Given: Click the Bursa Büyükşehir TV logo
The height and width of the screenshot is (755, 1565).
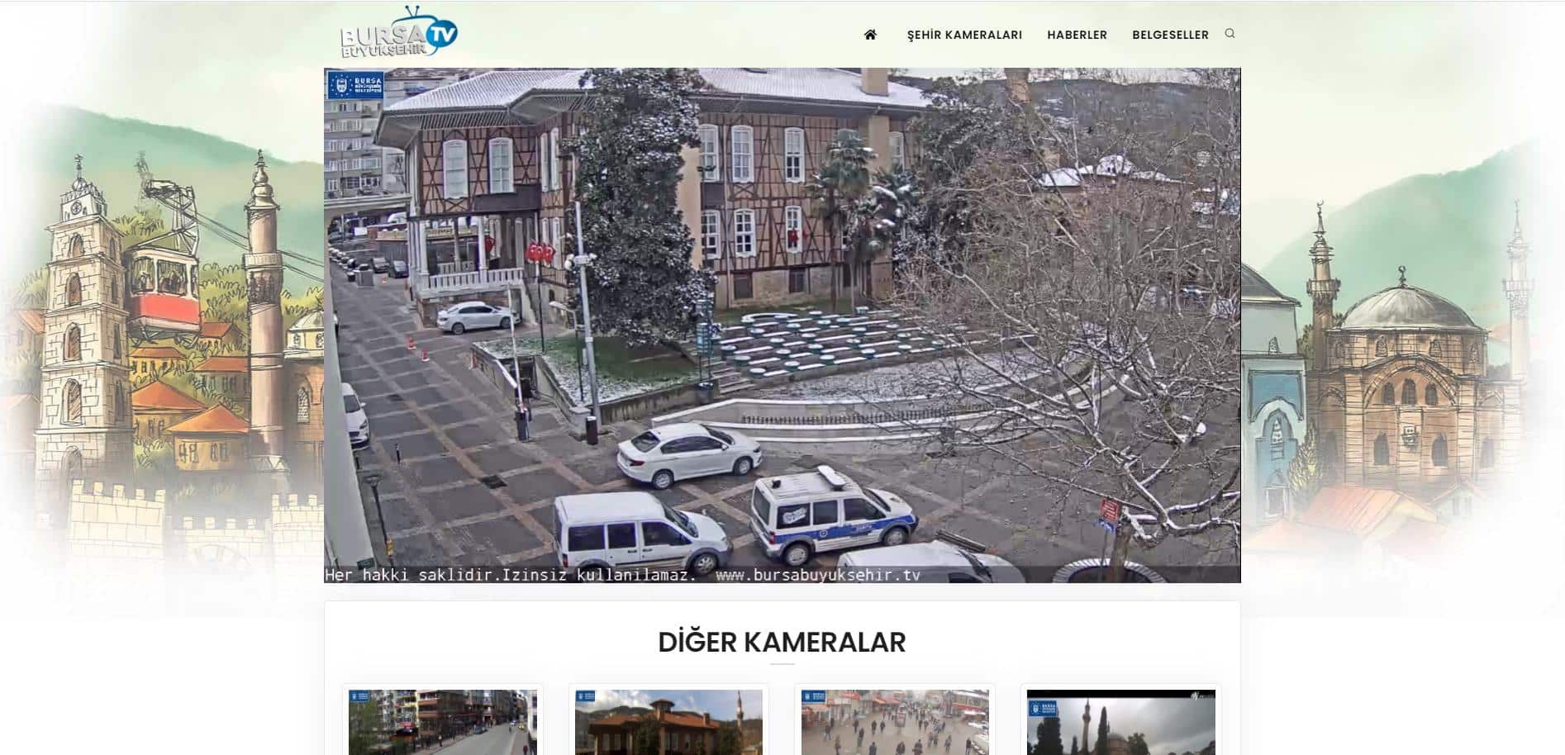Looking at the screenshot, I should (x=398, y=34).
